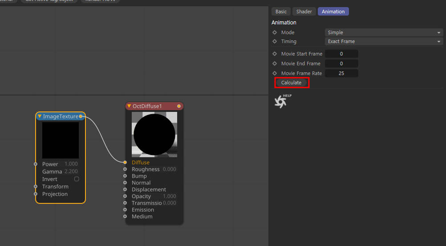Click the Medium label
446x246 pixels.
pyautogui.click(x=142, y=217)
